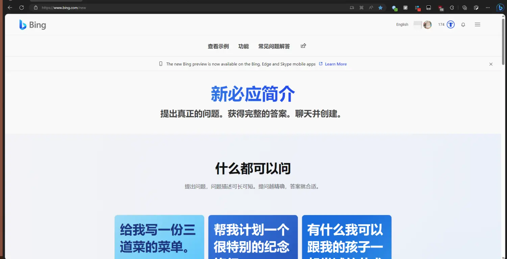Select the 查看示例 tab
The width and height of the screenshot is (507, 259).
218,46
